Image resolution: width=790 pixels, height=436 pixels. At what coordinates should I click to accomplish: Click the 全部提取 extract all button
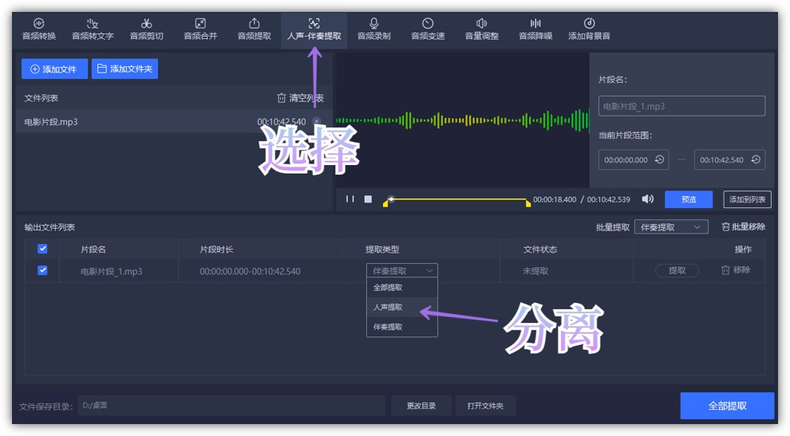(x=727, y=406)
